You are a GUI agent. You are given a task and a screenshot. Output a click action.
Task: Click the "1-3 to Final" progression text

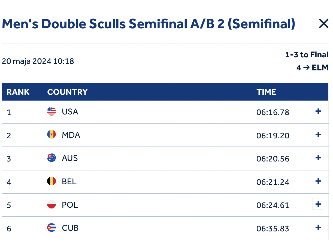[x=307, y=55]
